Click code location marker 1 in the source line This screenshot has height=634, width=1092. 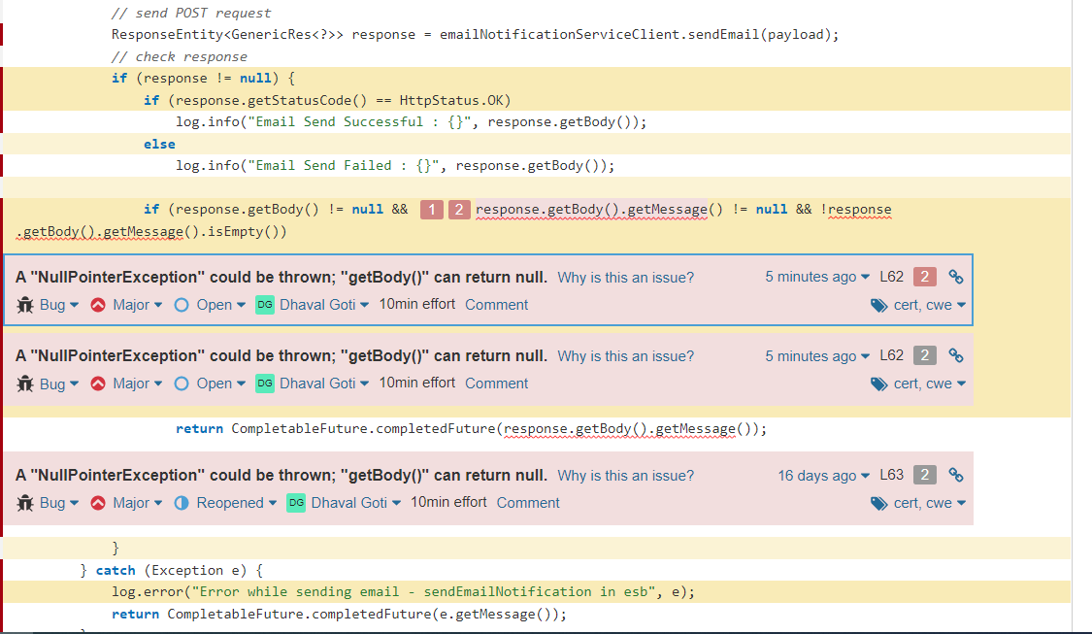coord(432,210)
